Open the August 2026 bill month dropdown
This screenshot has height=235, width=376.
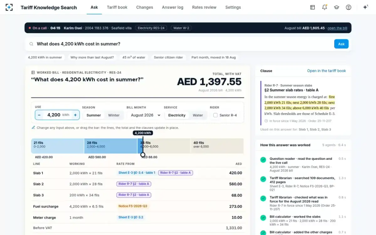[145, 115]
